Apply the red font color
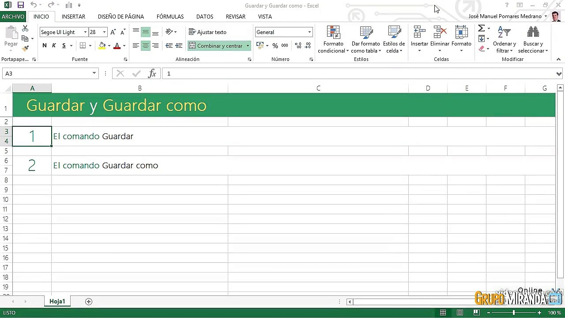The width and height of the screenshot is (565, 318). pos(117,45)
